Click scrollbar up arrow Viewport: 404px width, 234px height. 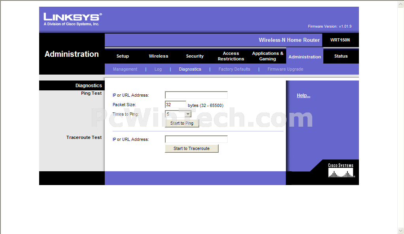(401, 4)
